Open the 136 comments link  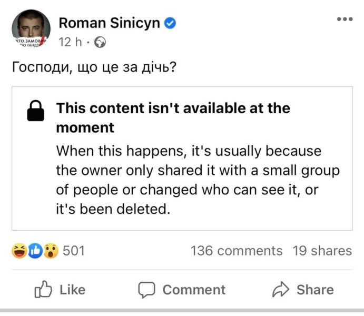[x=237, y=251]
